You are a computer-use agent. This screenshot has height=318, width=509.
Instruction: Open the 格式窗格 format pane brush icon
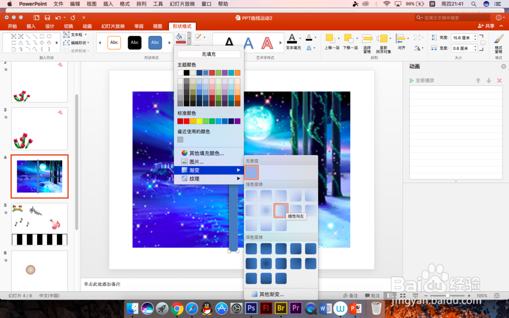(x=498, y=39)
